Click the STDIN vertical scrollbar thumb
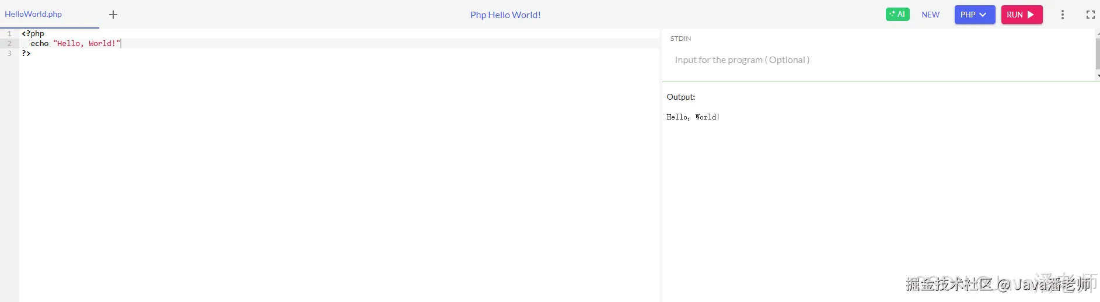This screenshot has width=1100, height=302. (x=1098, y=54)
